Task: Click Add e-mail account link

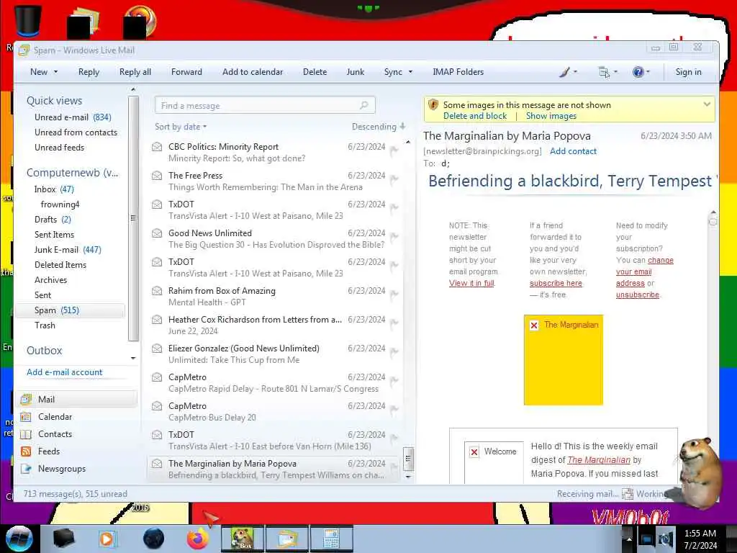Action: pyautogui.click(x=64, y=372)
